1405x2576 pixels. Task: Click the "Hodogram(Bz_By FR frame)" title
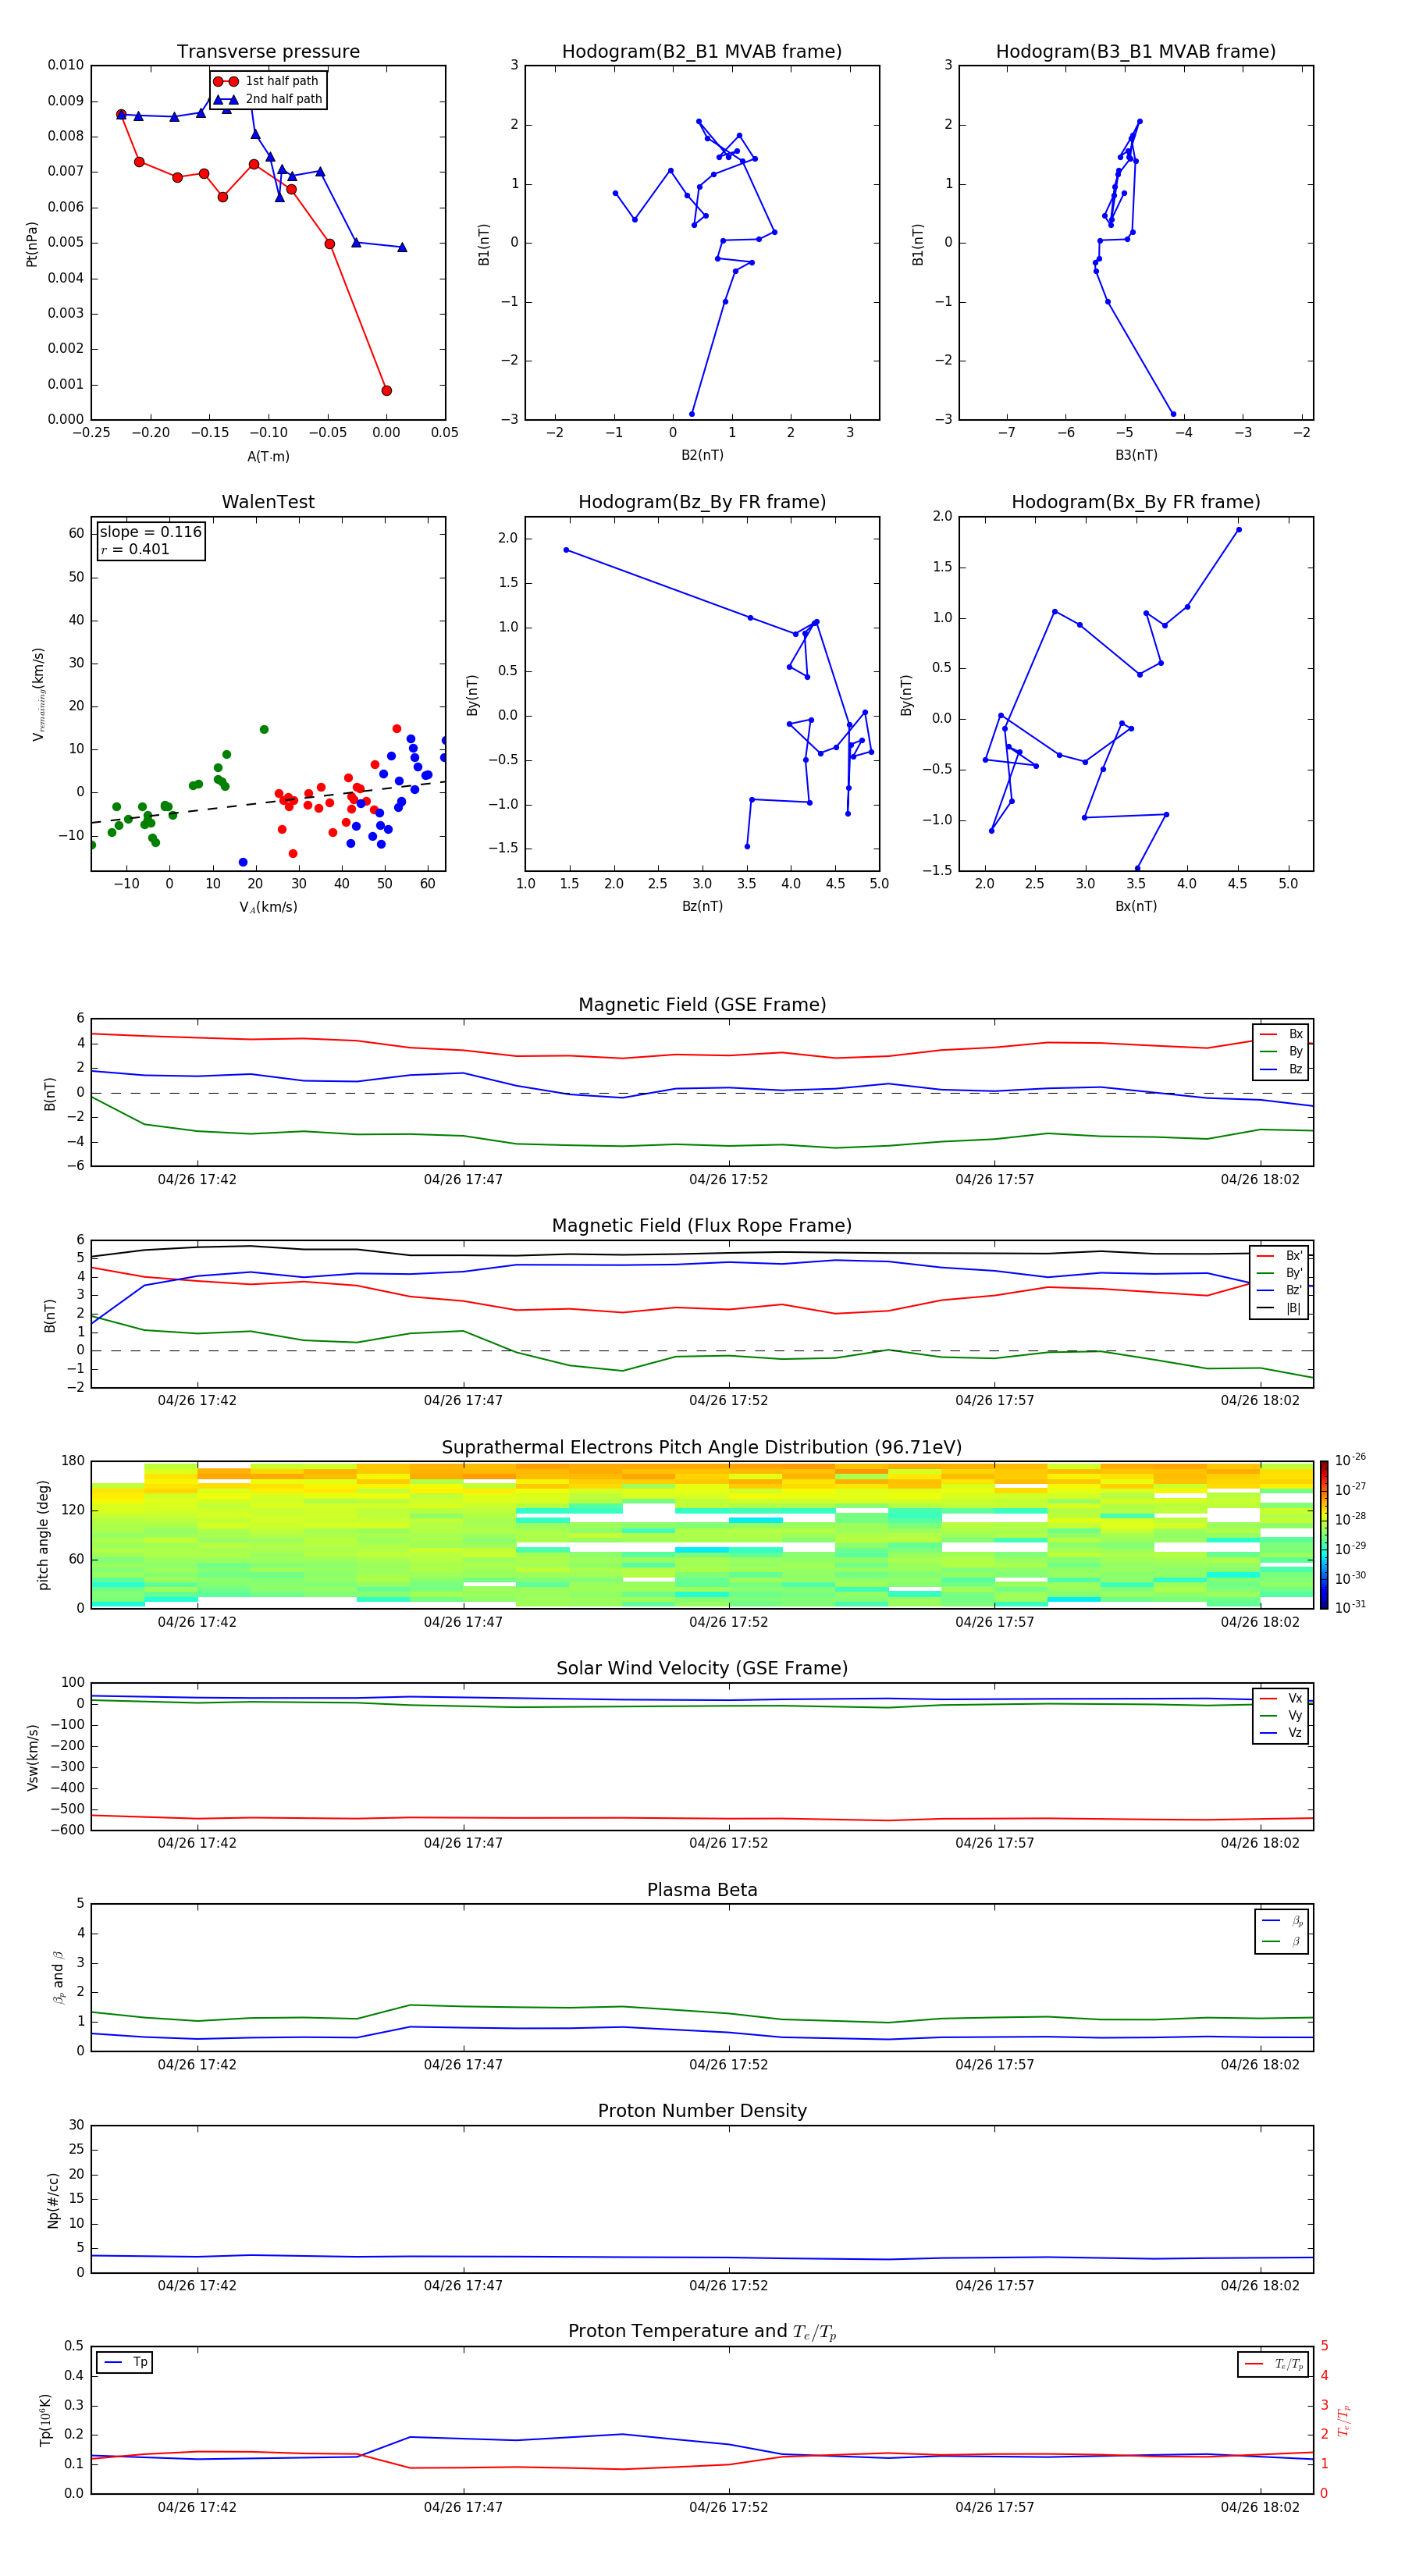click(x=702, y=502)
